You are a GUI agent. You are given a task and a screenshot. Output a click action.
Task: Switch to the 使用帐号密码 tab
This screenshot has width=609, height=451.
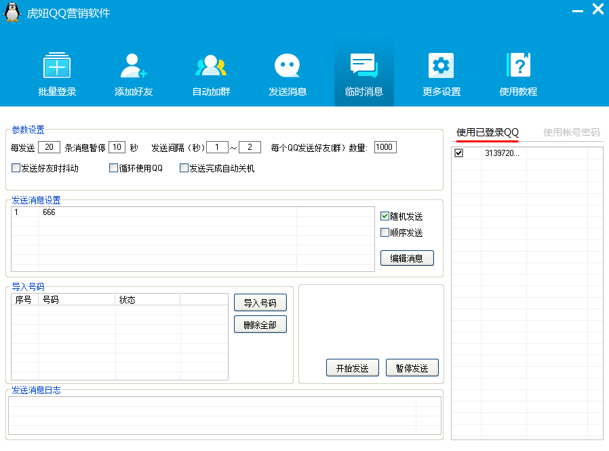click(571, 132)
